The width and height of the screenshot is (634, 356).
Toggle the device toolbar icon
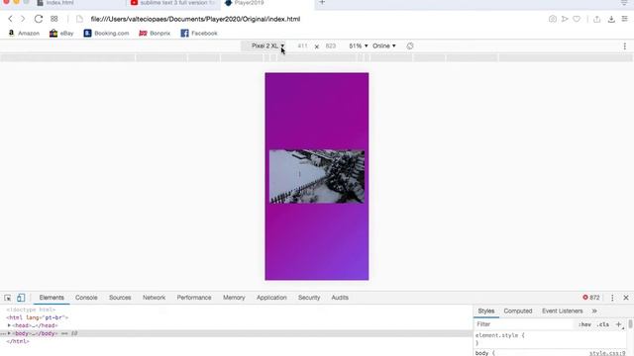coord(21,298)
